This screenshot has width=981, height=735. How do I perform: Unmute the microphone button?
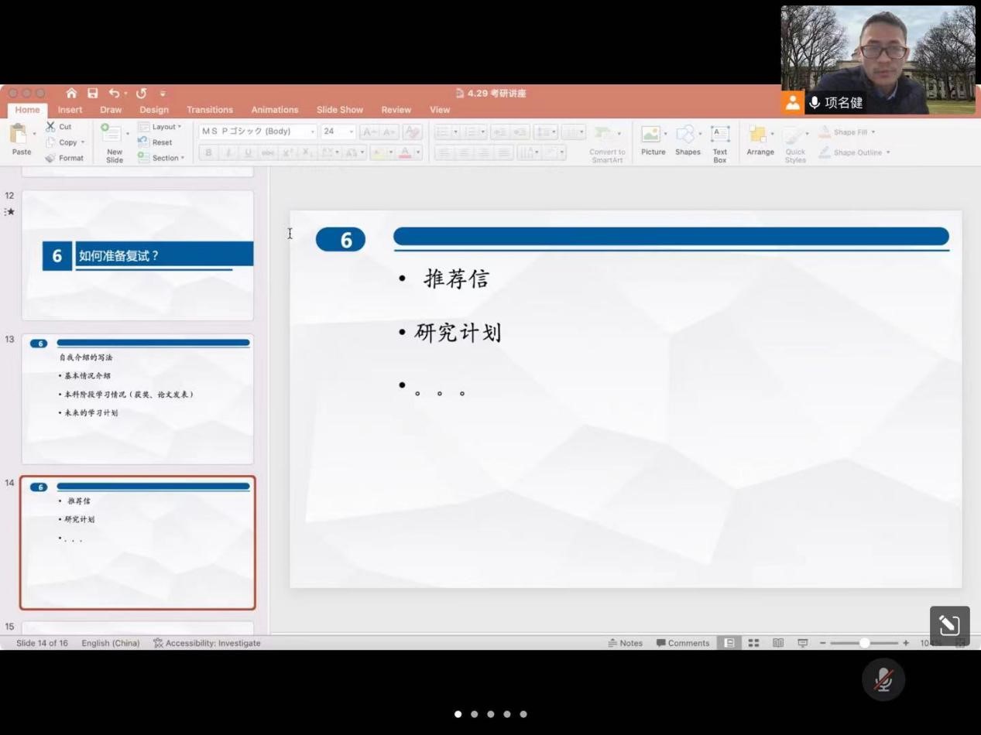883,680
